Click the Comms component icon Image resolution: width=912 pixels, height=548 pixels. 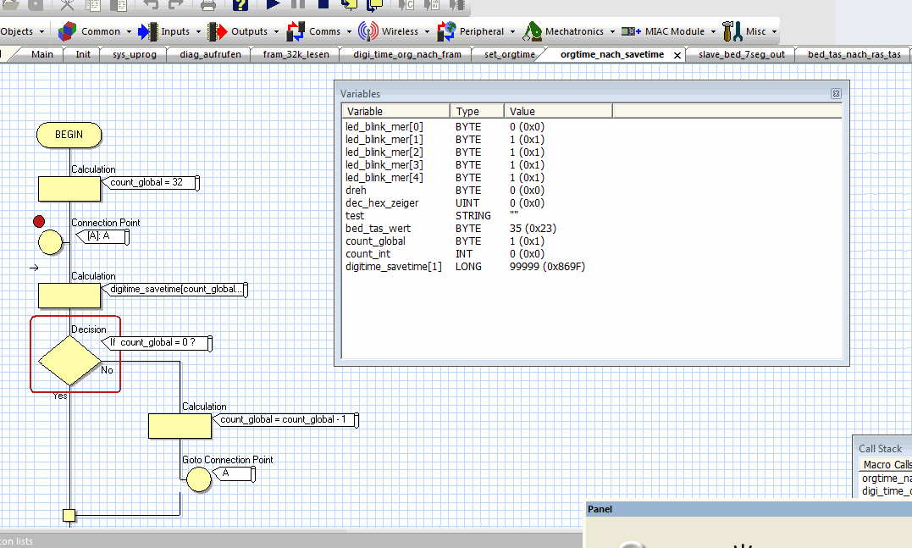(x=296, y=31)
